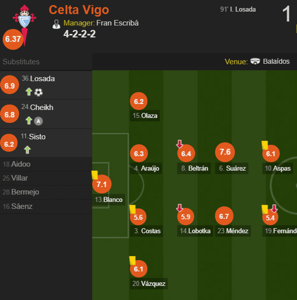Click Suárez's 7.6 rating circle
Image resolution: width=297 pixels, height=300 pixels.
[x=224, y=152]
